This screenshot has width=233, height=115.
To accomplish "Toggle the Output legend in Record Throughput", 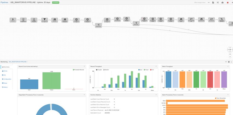I will [146, 70].
